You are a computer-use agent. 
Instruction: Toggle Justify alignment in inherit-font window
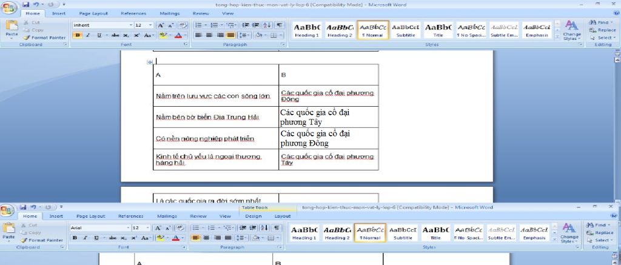pyautogui.click(x=230, y=35)
